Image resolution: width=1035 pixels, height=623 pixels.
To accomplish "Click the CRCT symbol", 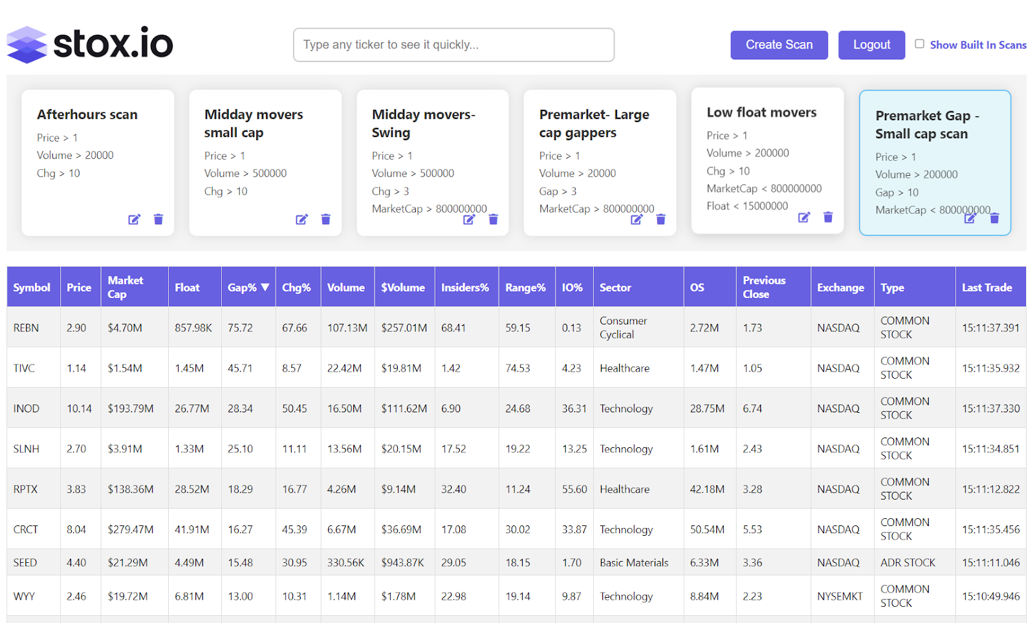I will click(x=25, y=529).
